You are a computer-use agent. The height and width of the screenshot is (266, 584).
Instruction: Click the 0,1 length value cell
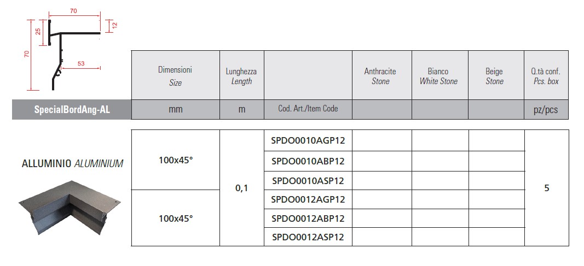tap(242, 188)
